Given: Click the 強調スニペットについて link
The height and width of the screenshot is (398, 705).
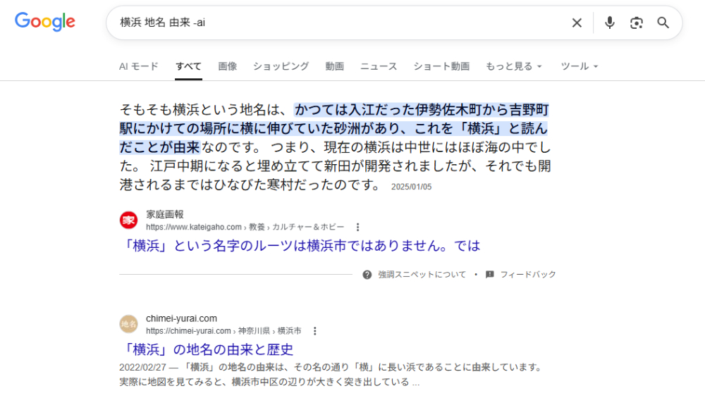Looking at the screenshot, I should pyautogui.click(x=422, y=275).
